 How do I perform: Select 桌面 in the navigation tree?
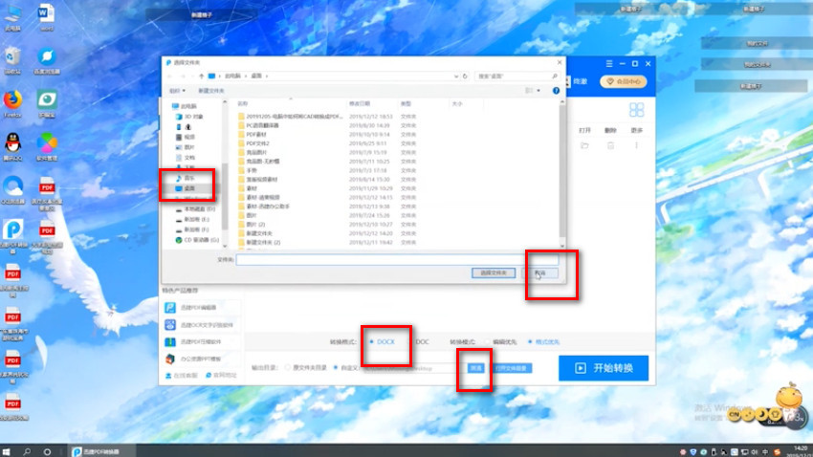pos(186,188)
